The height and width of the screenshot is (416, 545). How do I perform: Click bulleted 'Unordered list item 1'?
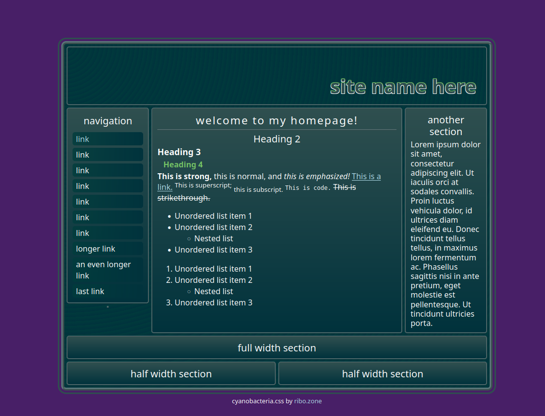(213, 216)
